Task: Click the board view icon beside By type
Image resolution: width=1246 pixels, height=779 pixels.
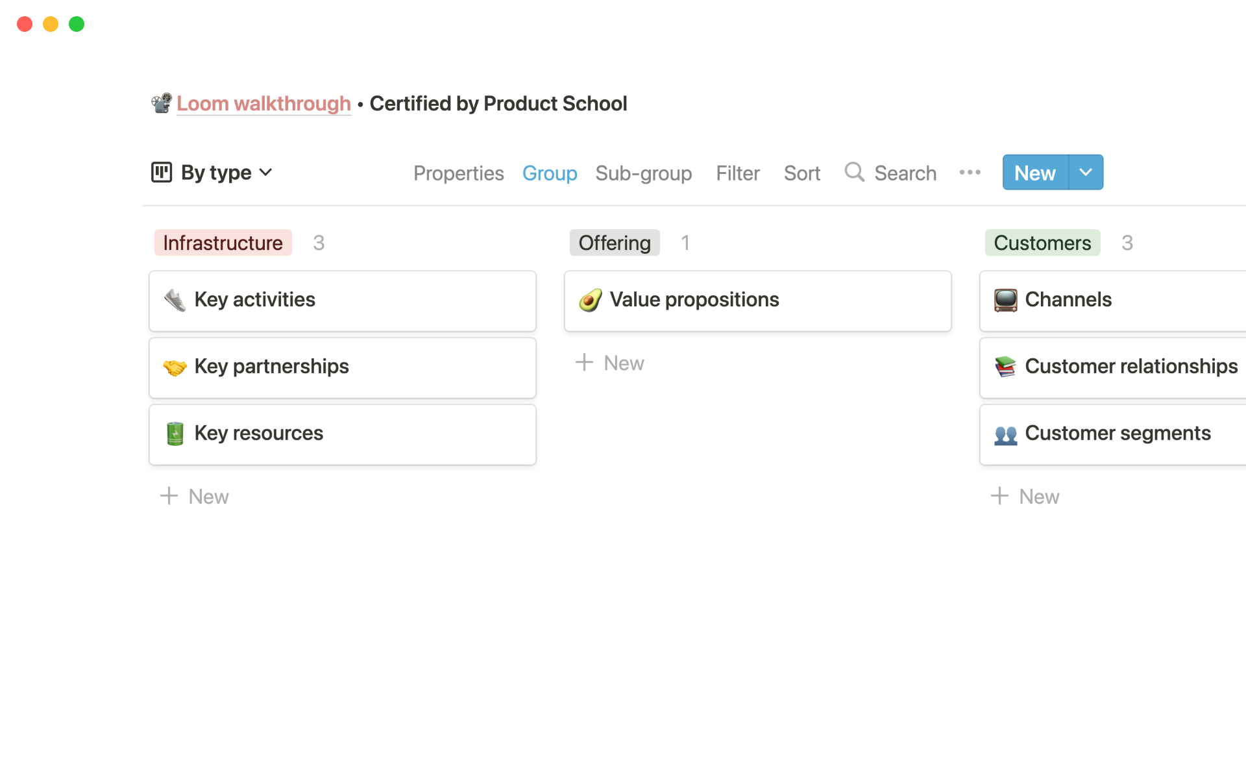Action: pos(161,173)
